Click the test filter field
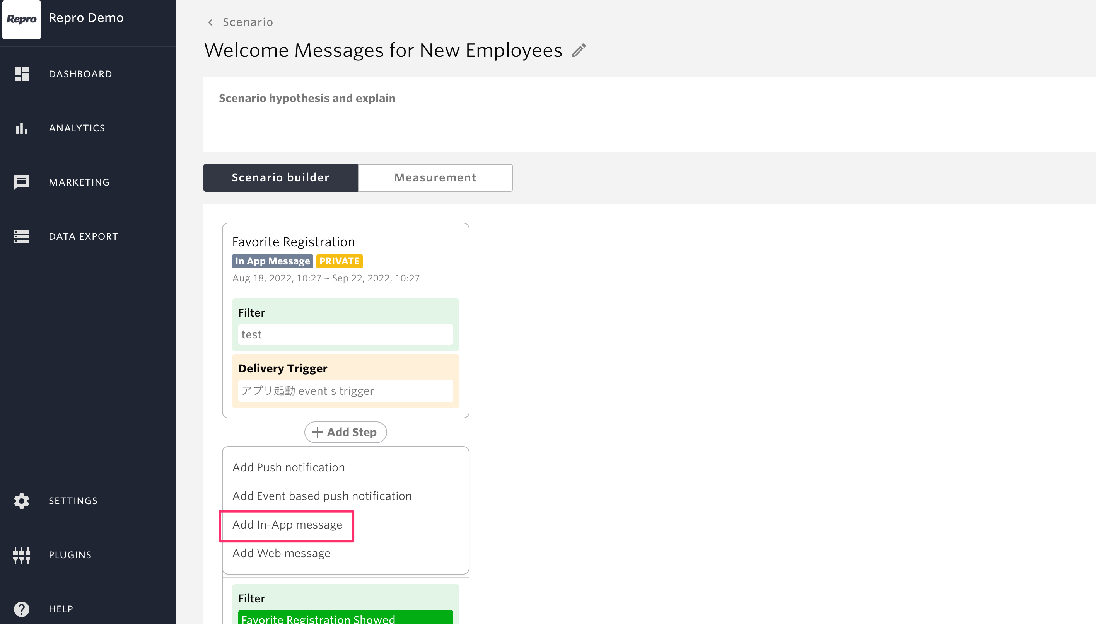 345,334
